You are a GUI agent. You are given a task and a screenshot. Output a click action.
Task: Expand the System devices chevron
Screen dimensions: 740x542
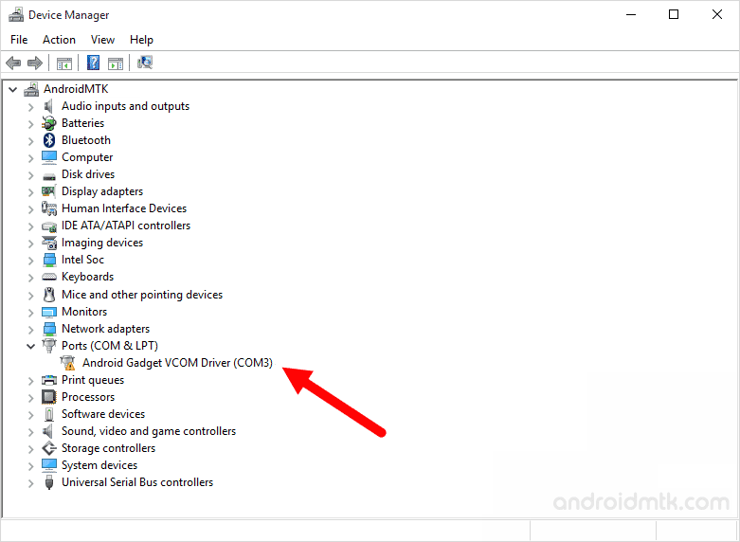30,466
